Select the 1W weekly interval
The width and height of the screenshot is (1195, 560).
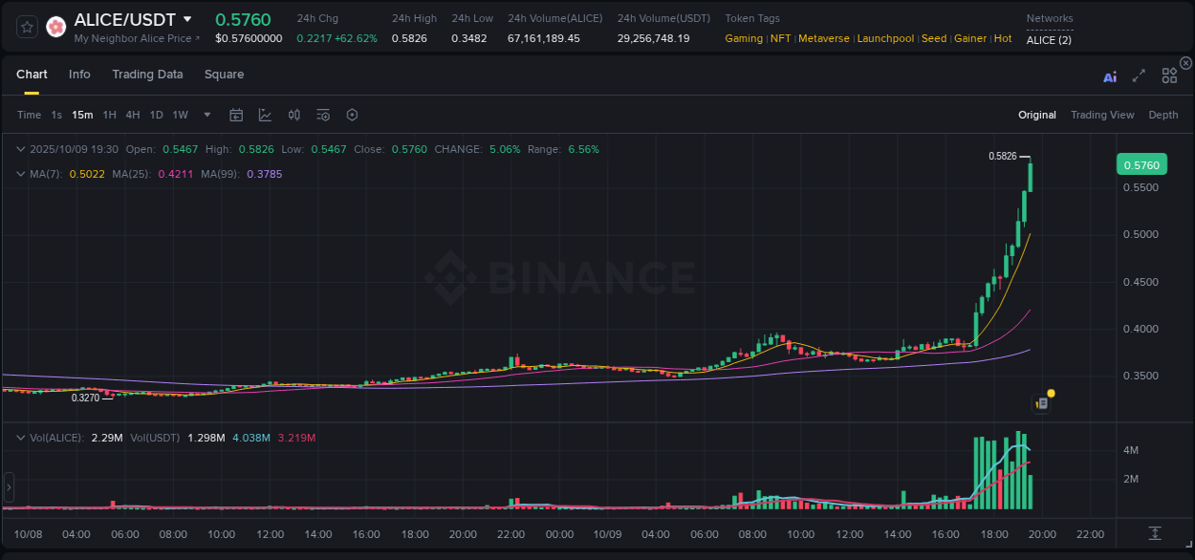pos(180,115)
